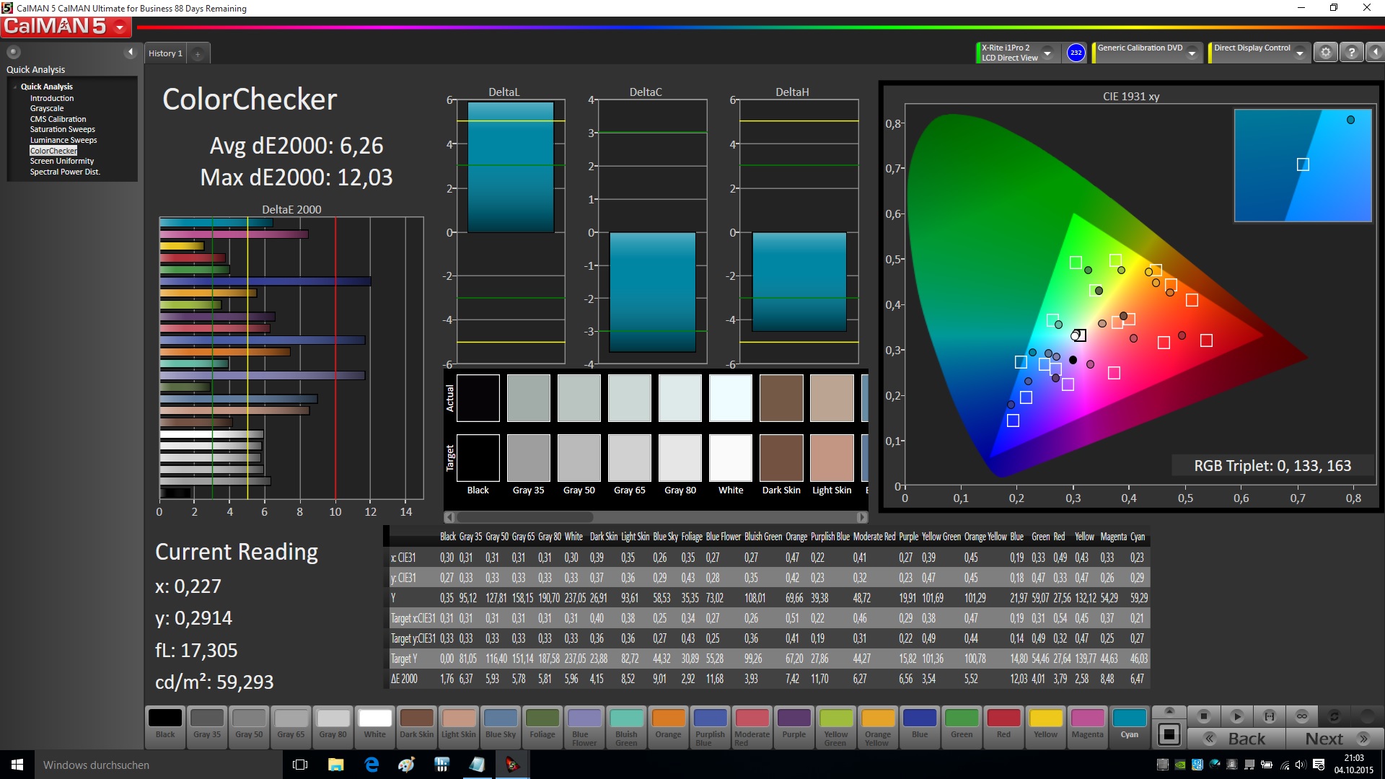Open the help question mark button
This screenshot has width=1385, height=779.
[1352, 53]
